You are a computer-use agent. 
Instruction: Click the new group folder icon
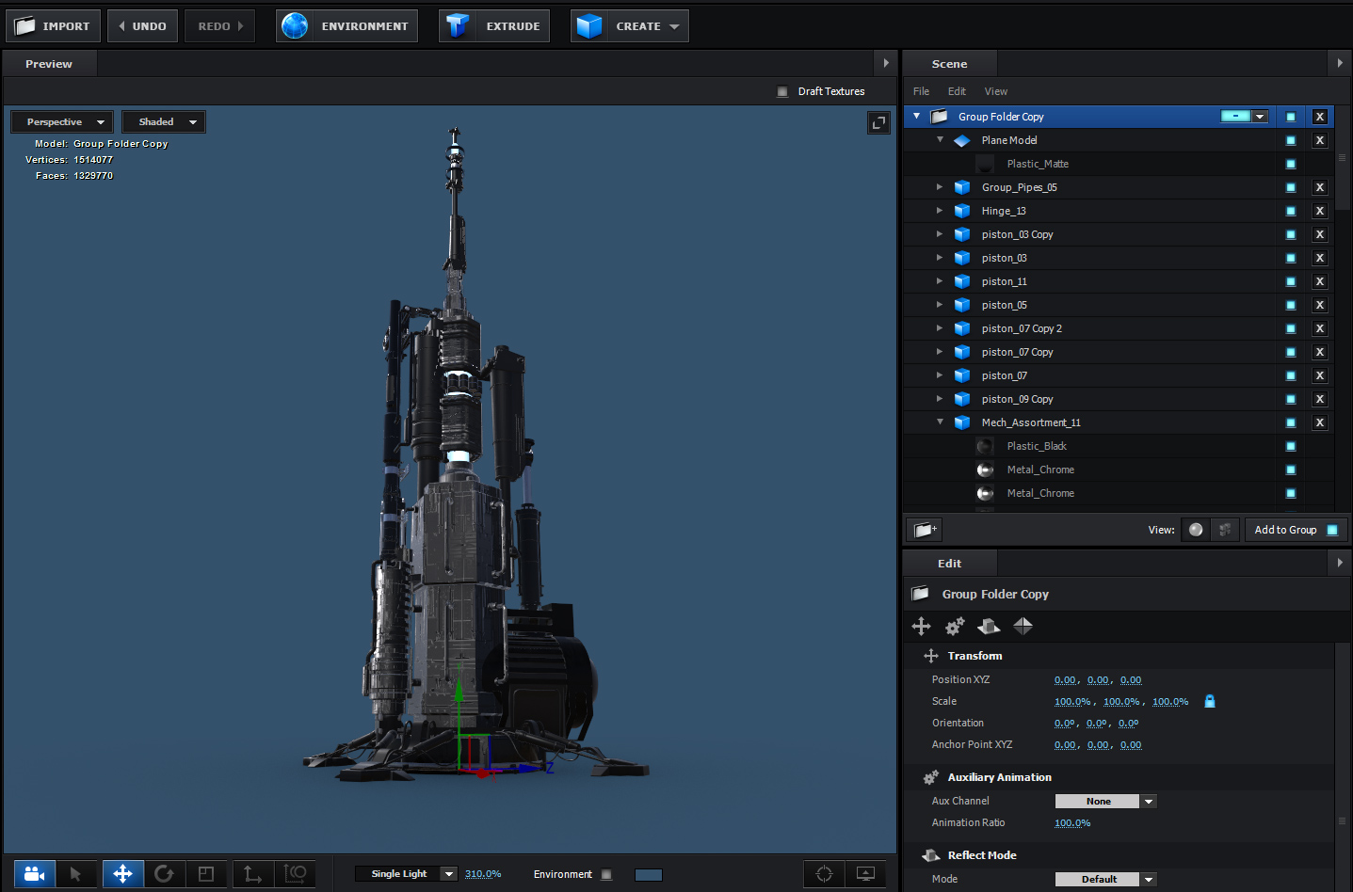[925, 530]
